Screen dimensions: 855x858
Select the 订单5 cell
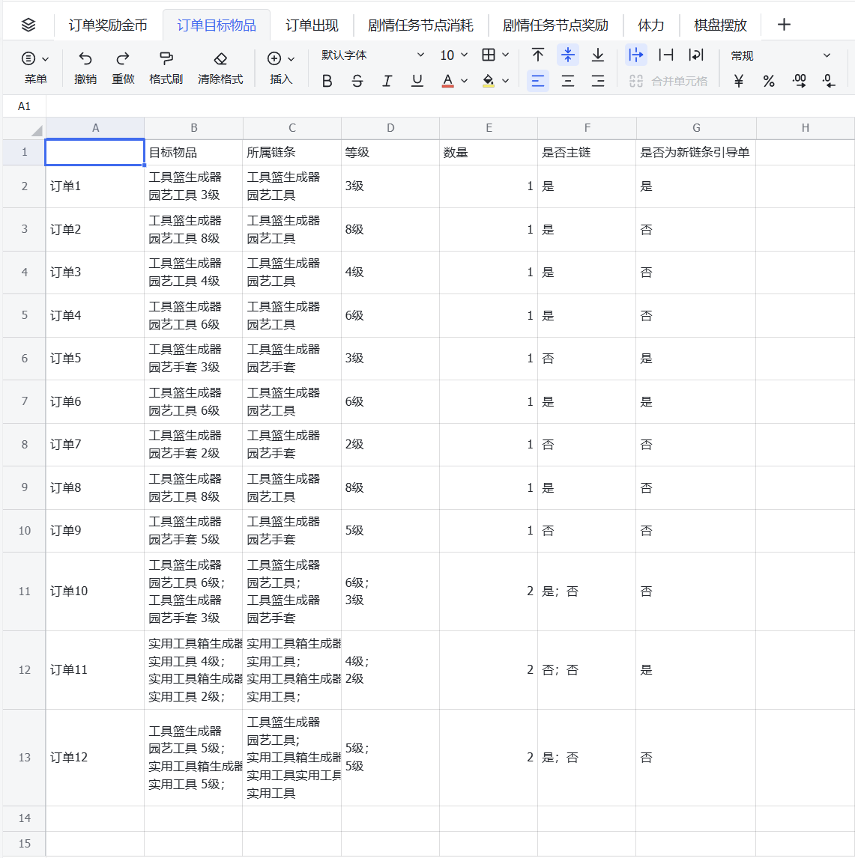(x=94, y=359)
